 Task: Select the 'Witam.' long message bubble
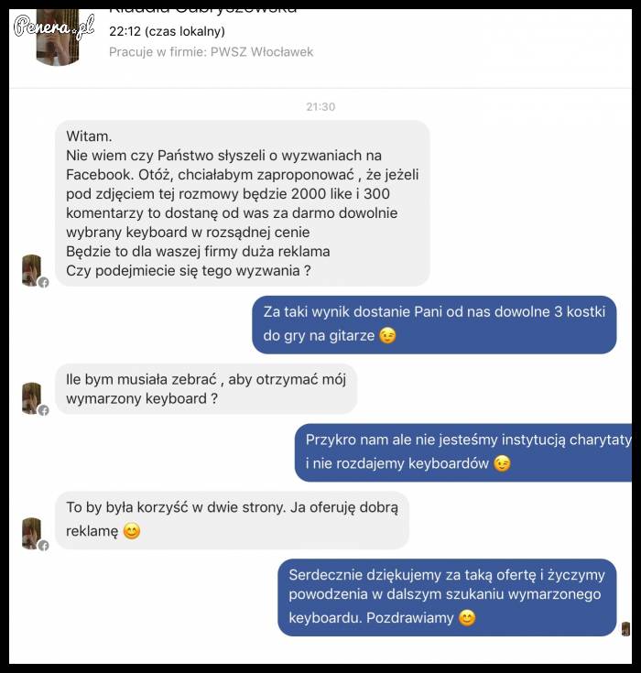243,203
